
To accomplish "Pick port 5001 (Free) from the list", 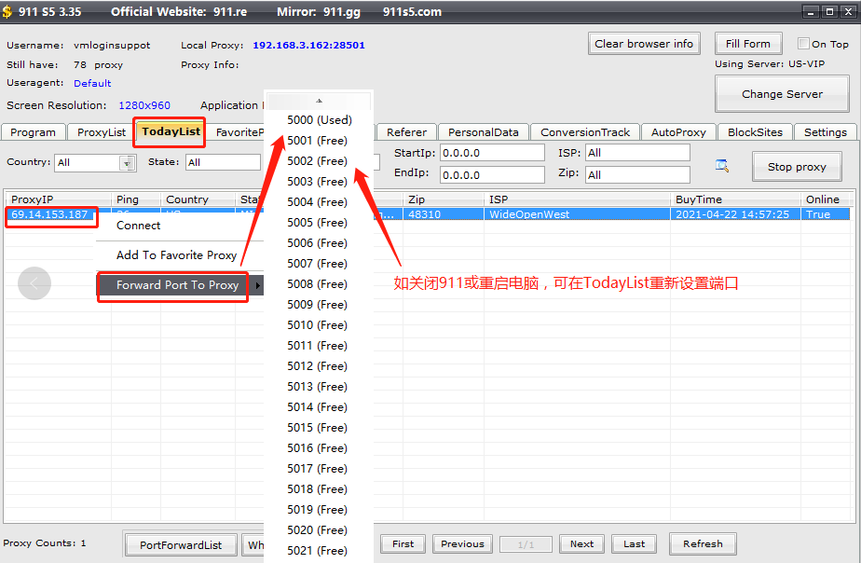I will coord(317,141).
